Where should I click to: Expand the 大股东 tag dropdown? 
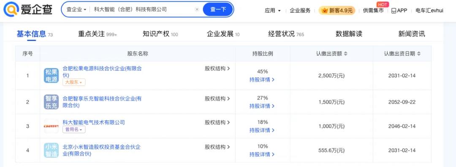coord(74,82)
